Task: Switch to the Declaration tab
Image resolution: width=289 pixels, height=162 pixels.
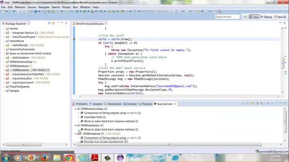Action: pyautogui.click(x=113, y=104)
